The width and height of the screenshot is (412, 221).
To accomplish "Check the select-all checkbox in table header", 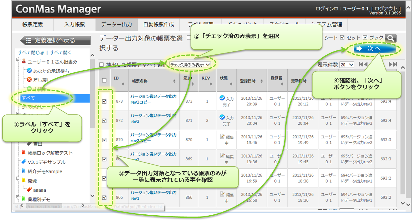I will pyautogui.click(x=104, y=80).
